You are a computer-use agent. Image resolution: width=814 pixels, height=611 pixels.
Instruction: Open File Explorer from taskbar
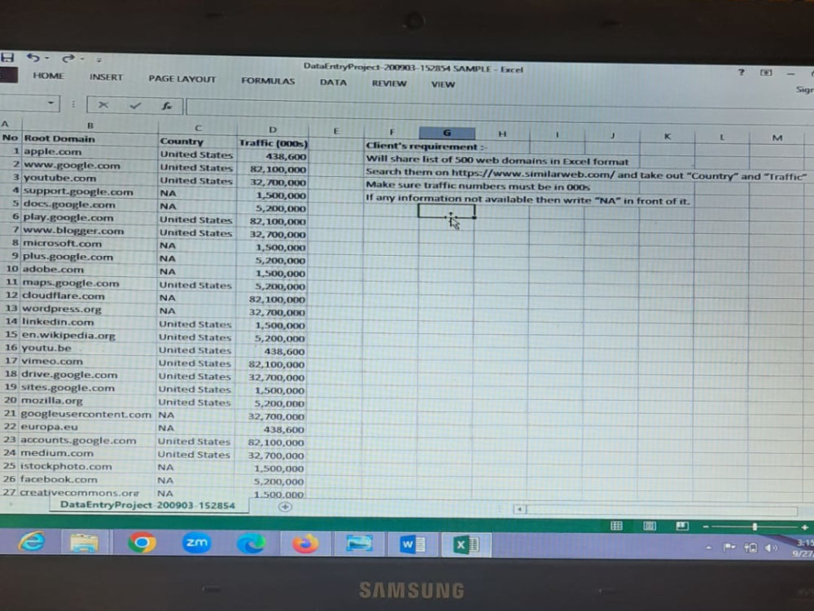click(x=84, y=543)
